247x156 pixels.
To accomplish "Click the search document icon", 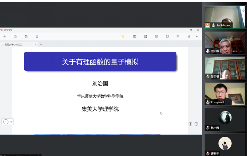I will click(177, 36).
